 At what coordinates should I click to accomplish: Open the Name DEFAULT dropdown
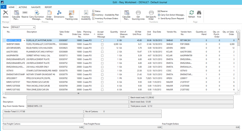click(34, 27)
